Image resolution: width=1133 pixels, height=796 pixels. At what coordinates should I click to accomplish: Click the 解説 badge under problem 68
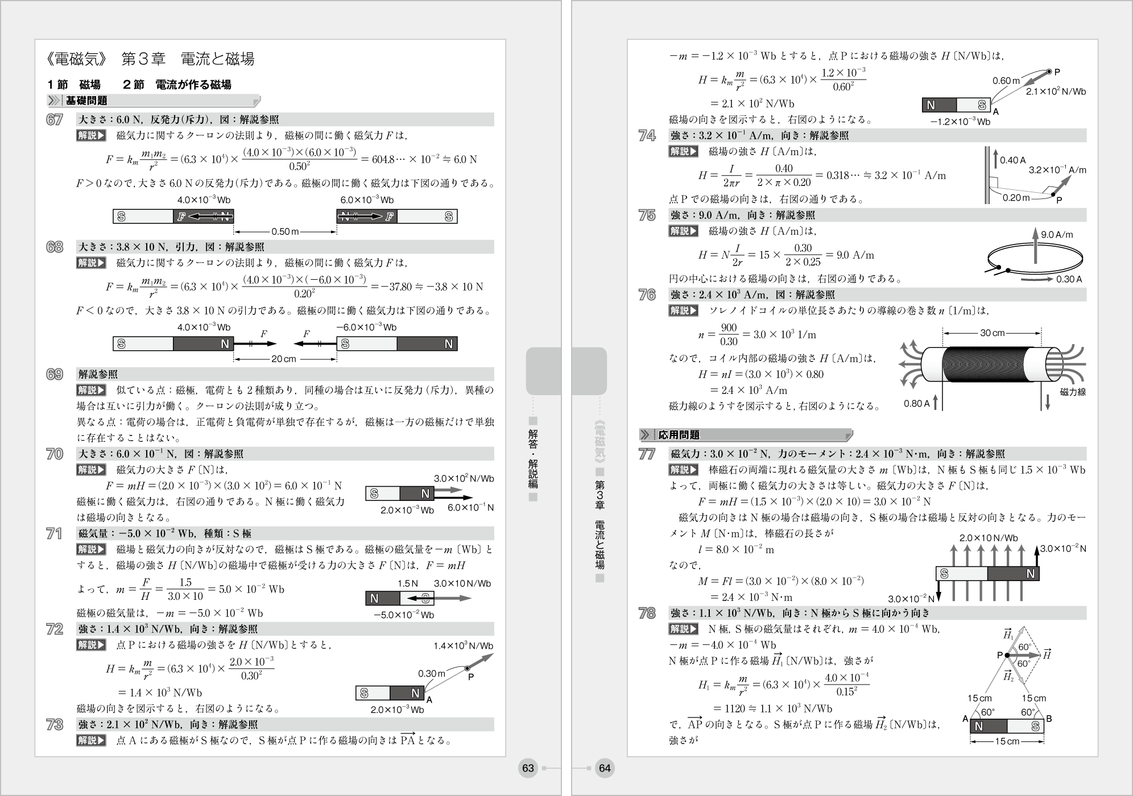point(91,263)
